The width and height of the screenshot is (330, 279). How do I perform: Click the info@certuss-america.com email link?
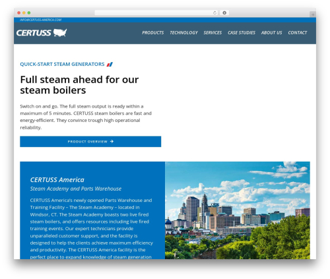pos(41,20)
